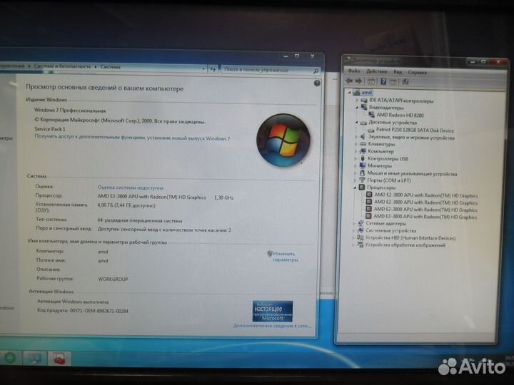Screen dimensions: 514x385
Task: Click the genuine Microsoft software badge
Action: 273,311
